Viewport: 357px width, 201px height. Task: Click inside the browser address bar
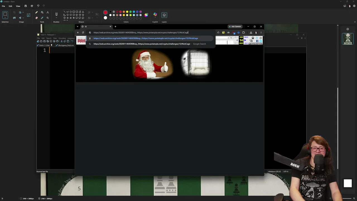[x=151, y=32]
